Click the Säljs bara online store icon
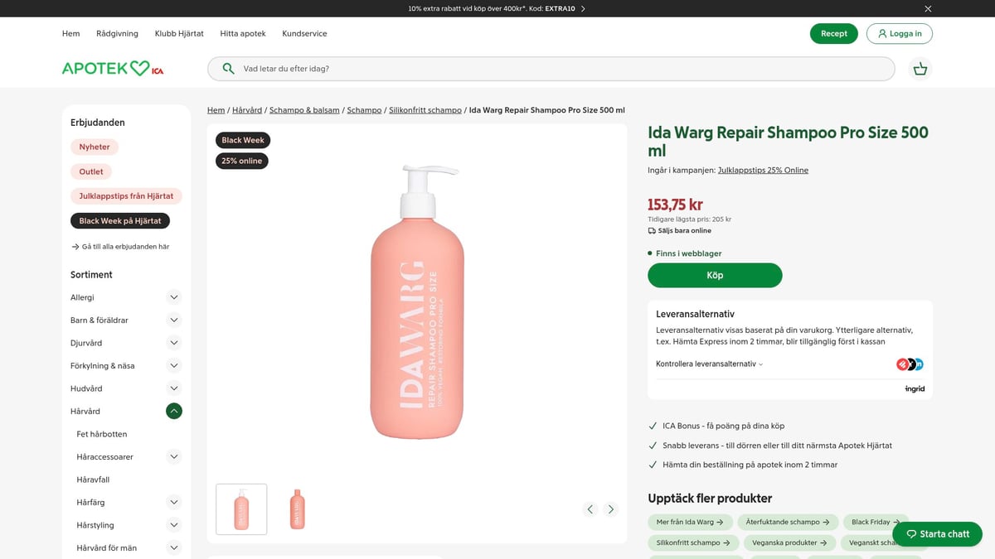The height and width of the screenshot is (559, 995). tap(651, 230)
